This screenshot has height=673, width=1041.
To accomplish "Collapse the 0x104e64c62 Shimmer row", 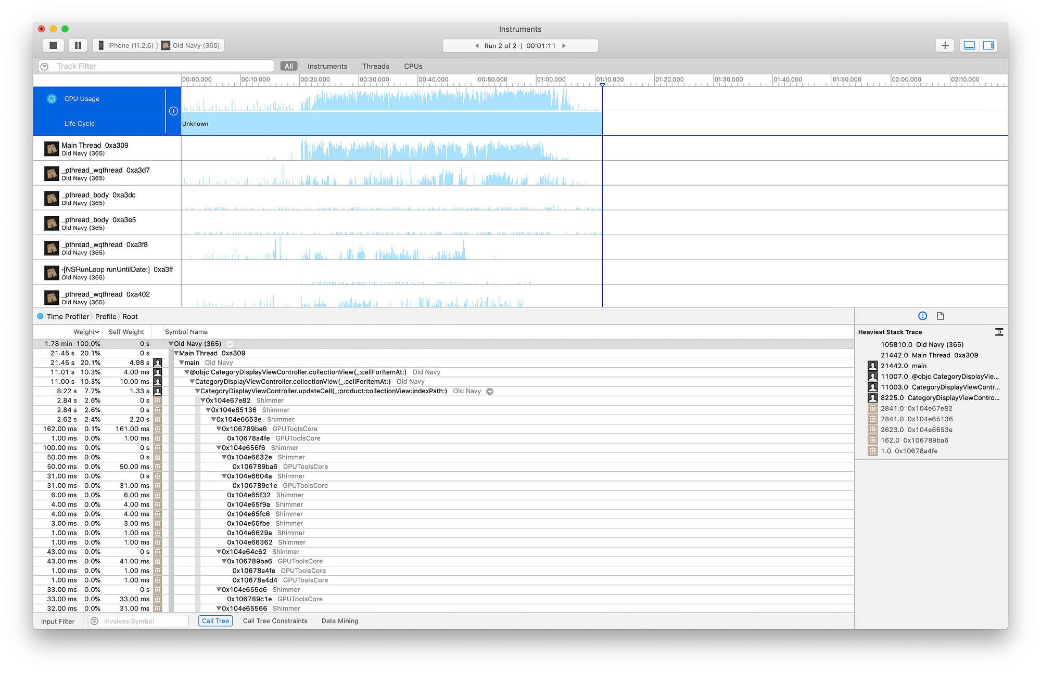I will 219,552.
